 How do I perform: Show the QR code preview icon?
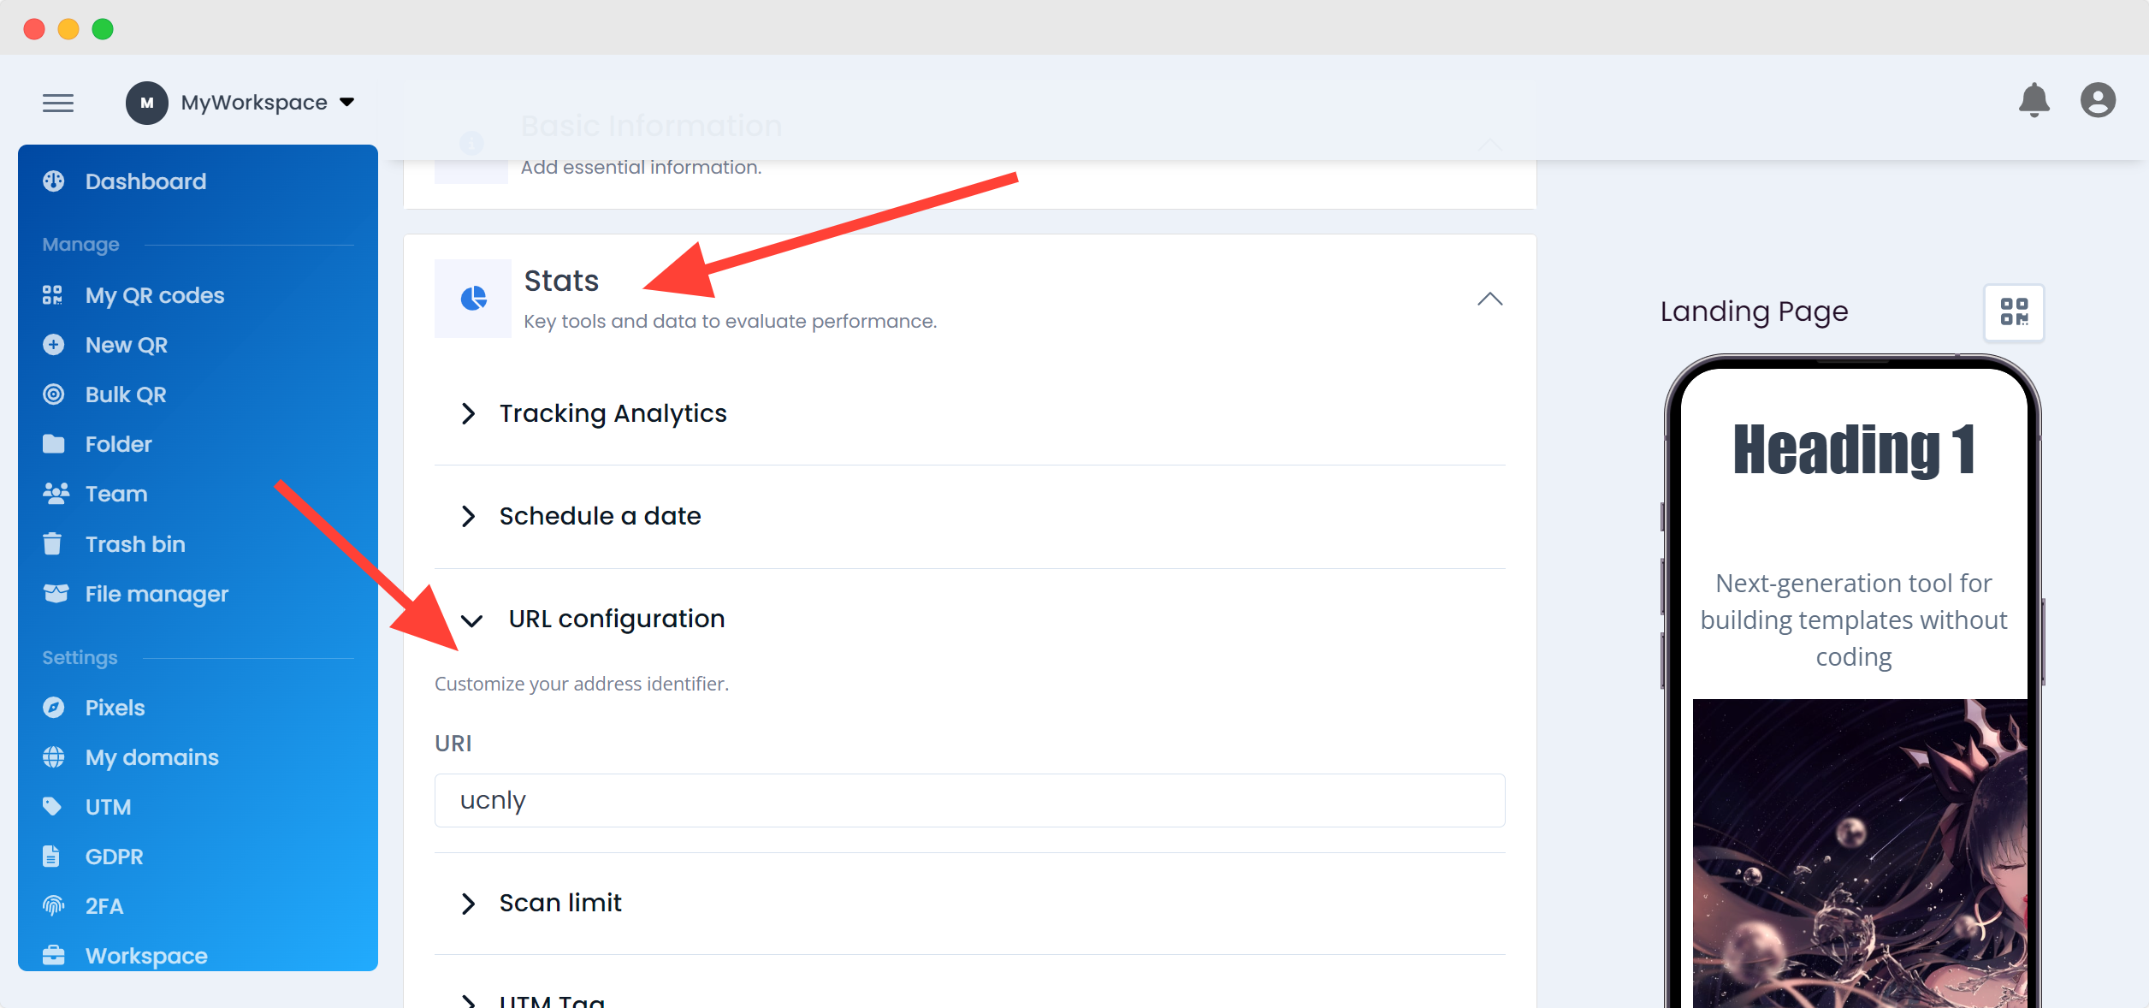click(2014, 312)
